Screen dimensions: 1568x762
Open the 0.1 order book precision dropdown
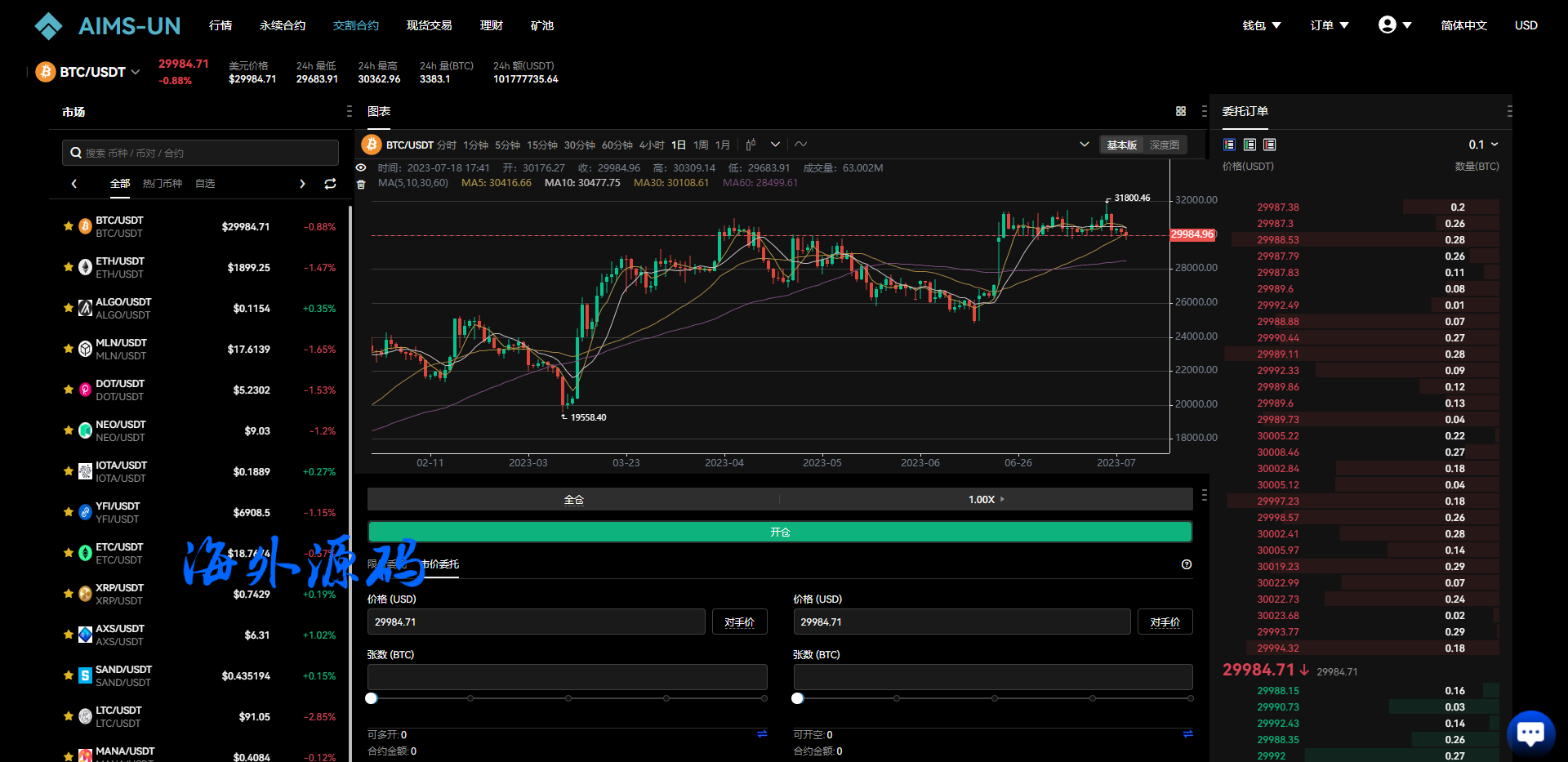(x=1483, y=145)
